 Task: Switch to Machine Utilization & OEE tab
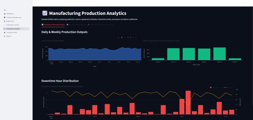coord(76,25)
